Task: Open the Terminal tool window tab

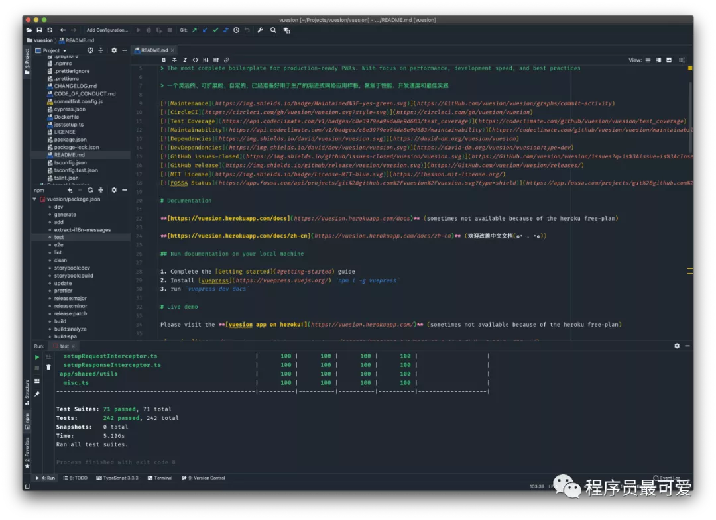Action: pos(160,478)
